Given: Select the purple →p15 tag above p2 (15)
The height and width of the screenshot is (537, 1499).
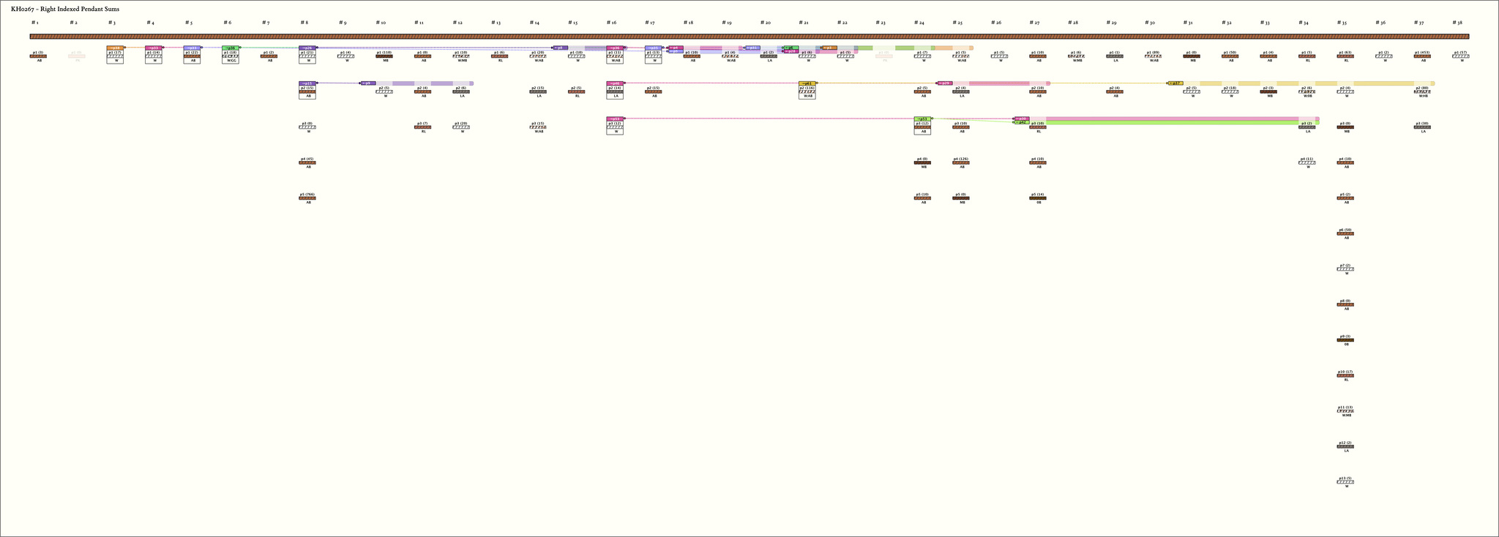Looking at the screenshot, I should [x=307, y=83].
